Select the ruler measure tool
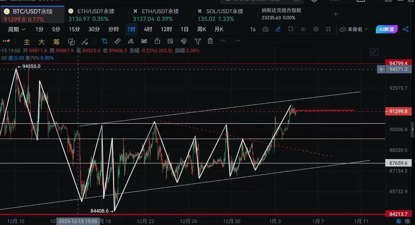Screen dimensions: 415x225 118,41
